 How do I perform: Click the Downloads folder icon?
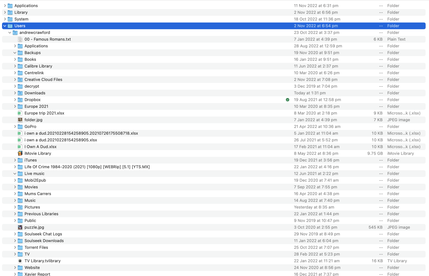20,93
